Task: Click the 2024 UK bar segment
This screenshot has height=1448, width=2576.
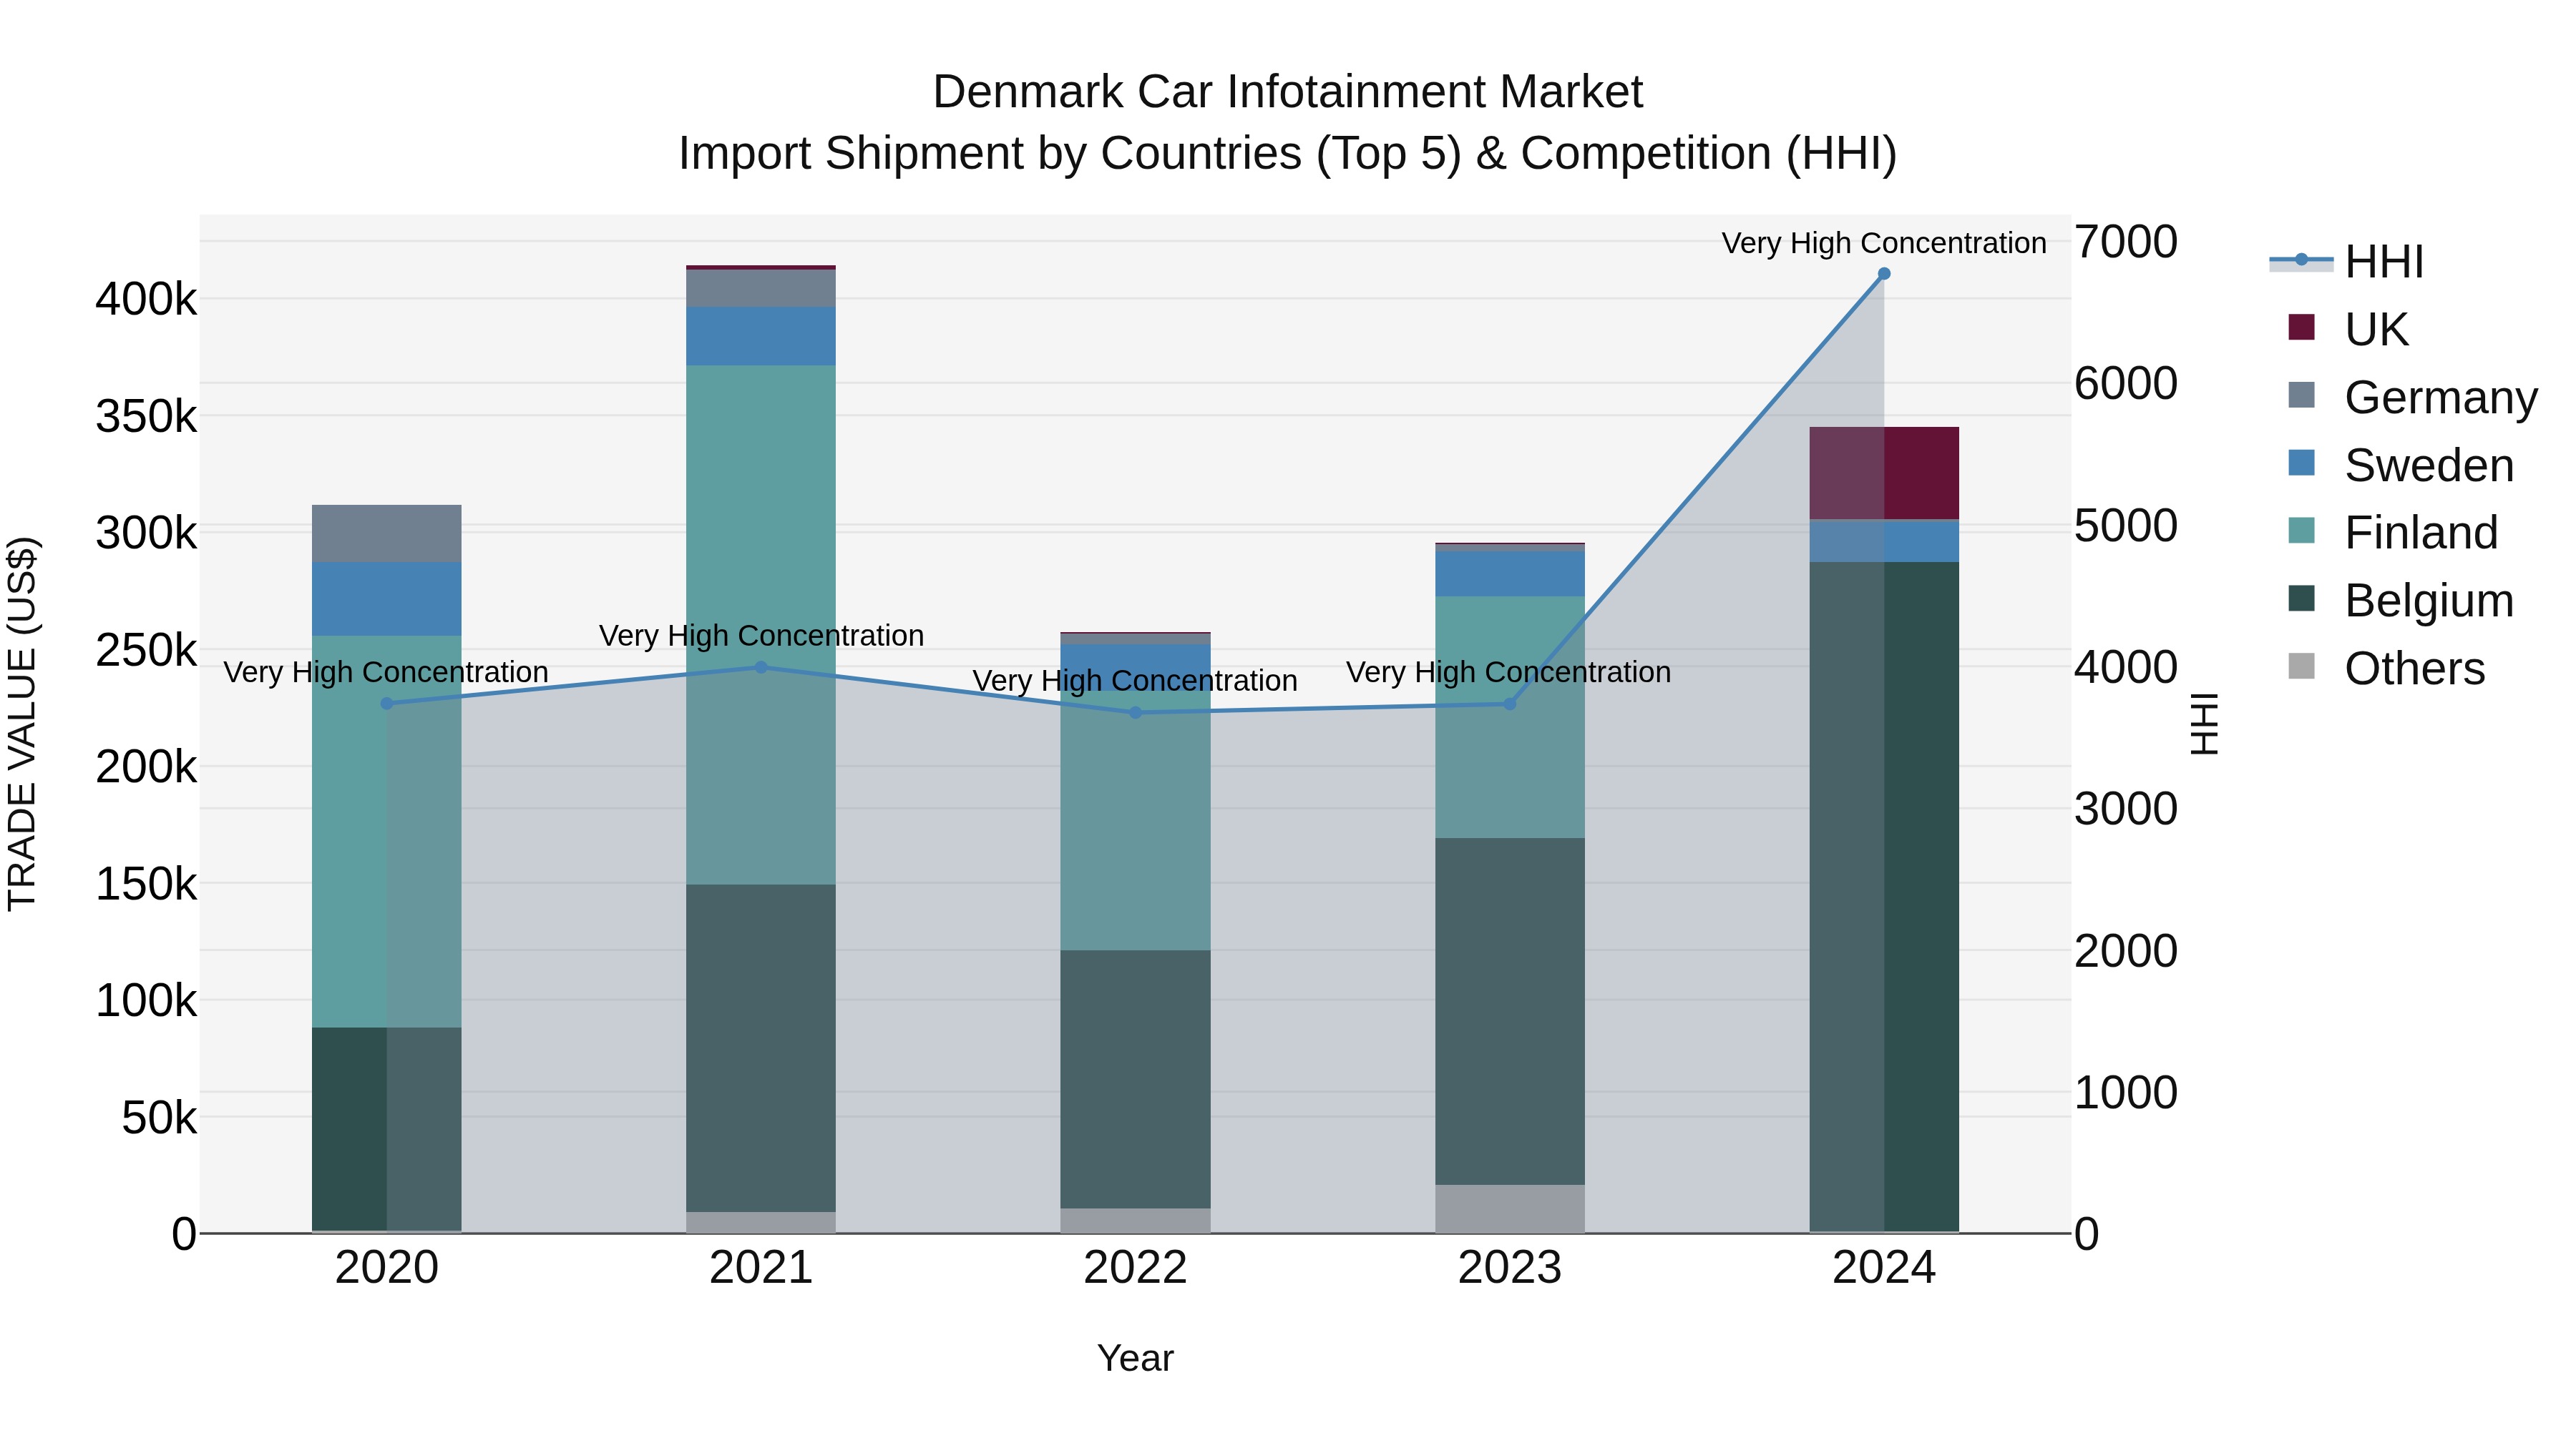Action: [x=1884, y=473]
